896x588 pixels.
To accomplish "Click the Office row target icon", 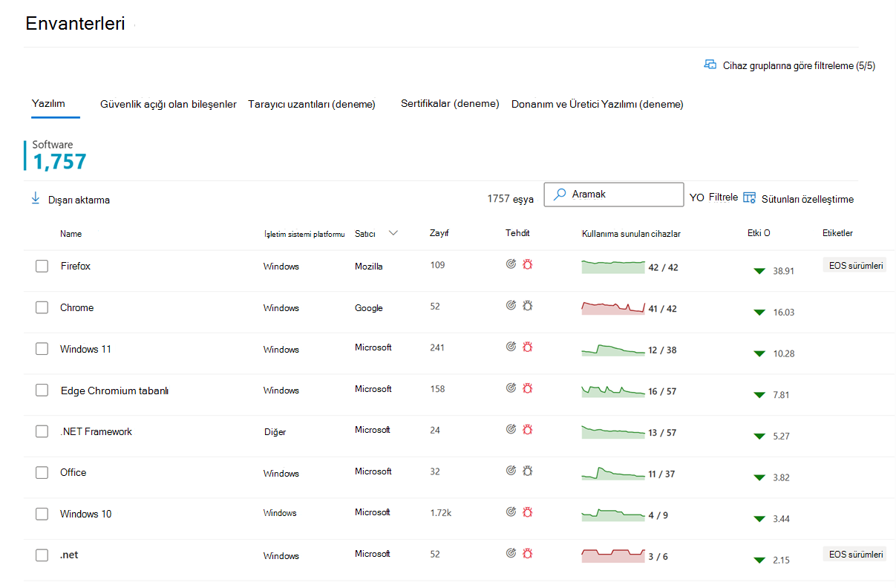I will 511,470.
